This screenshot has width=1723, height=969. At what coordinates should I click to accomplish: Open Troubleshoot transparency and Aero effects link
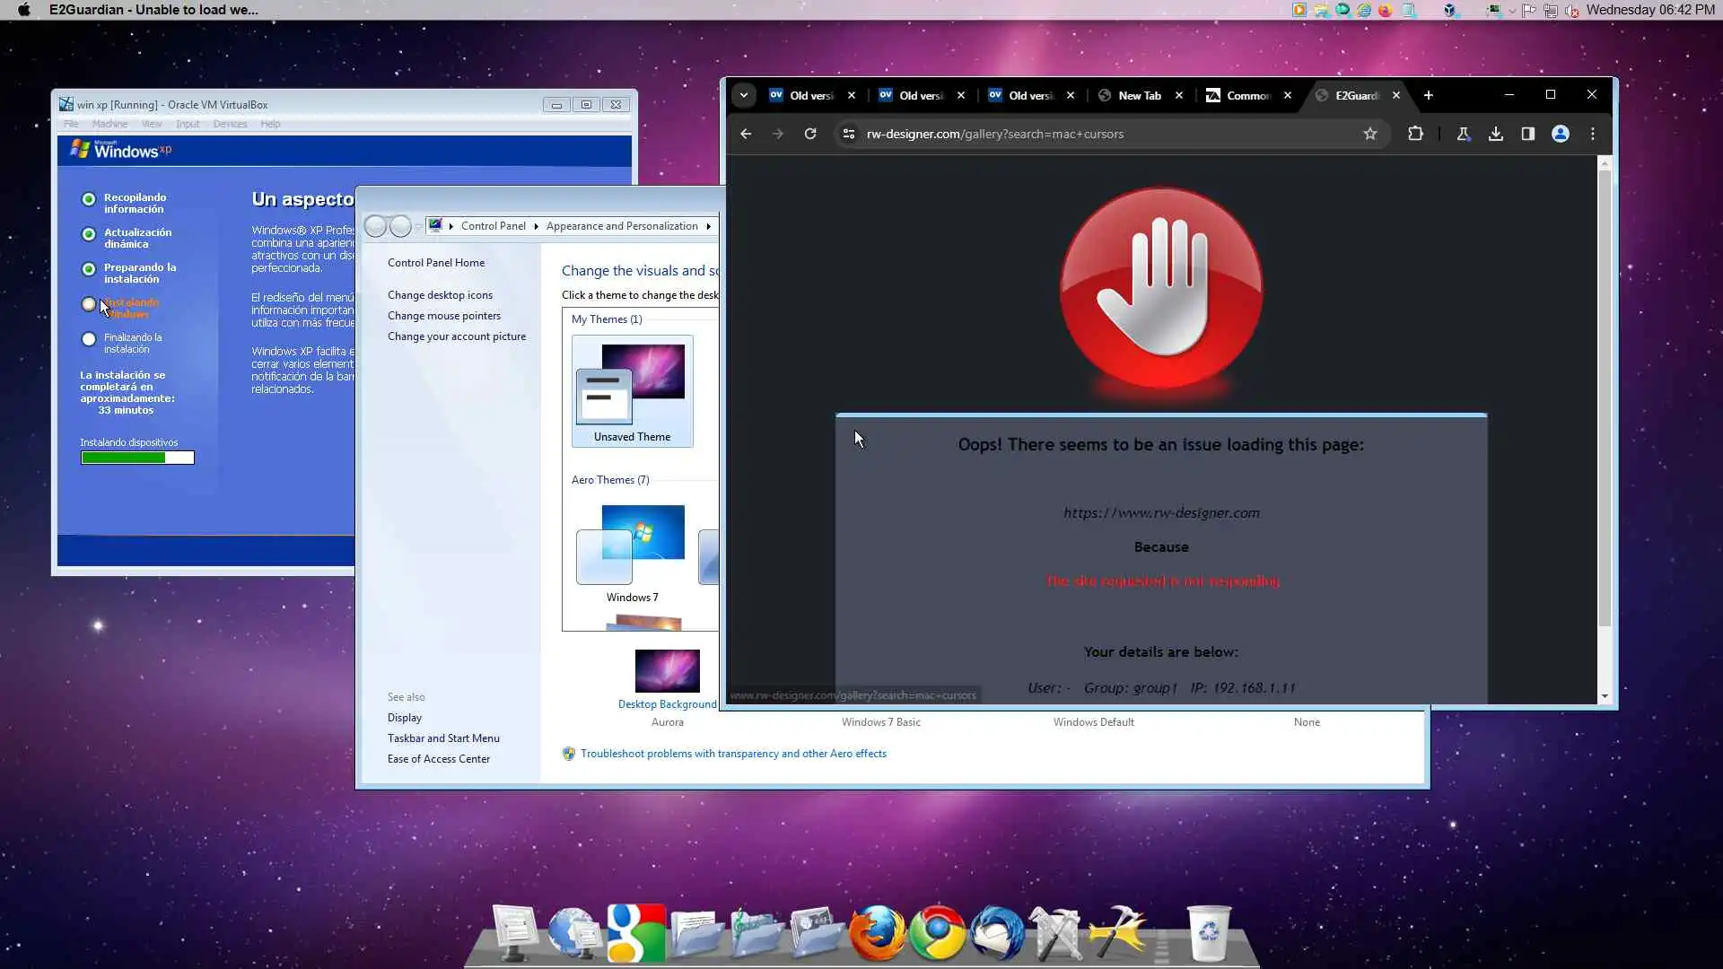pos(732,754)
